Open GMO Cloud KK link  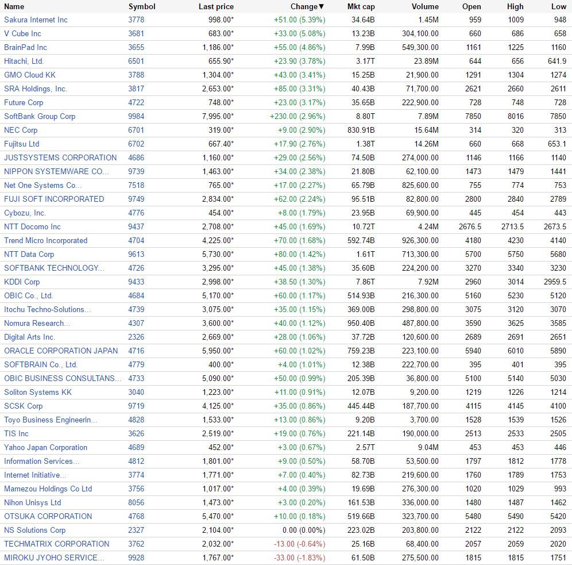point(30,75)
